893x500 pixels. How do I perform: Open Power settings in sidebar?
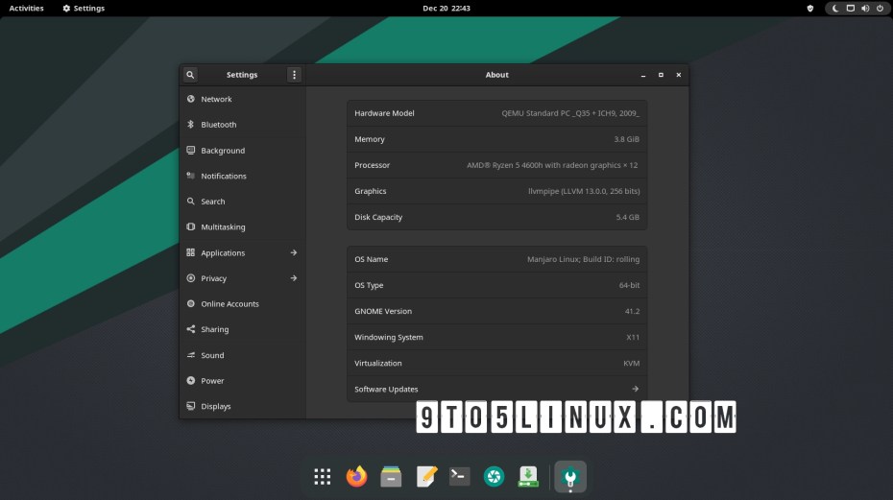243,381
